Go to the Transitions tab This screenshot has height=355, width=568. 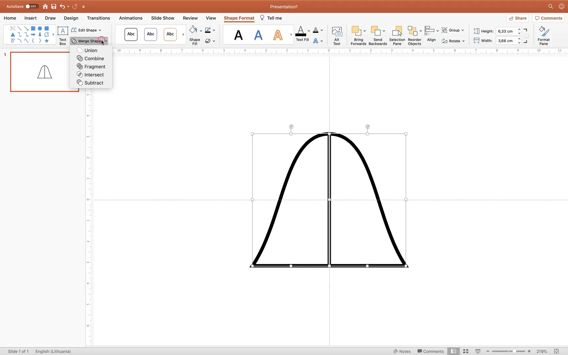[98, 18]
